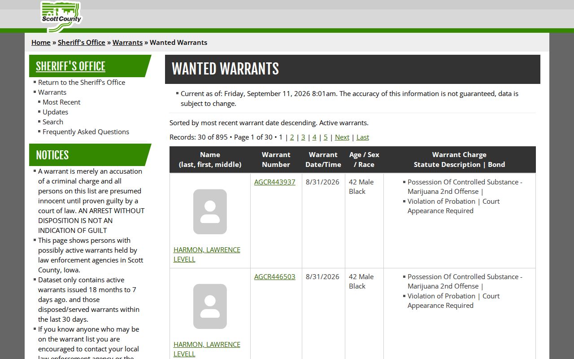This screenshot has width=574, height=359.
Task: Click the SHERIFF'S OFFICE sidebar heading
Action: click(70, 66)
